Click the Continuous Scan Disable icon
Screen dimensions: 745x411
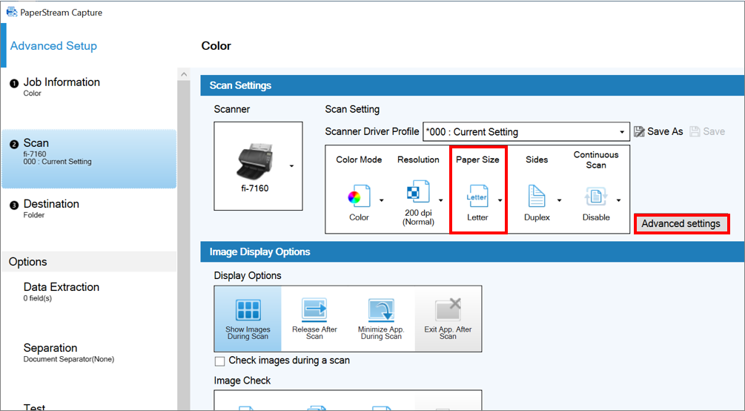(x=596, y=196)
